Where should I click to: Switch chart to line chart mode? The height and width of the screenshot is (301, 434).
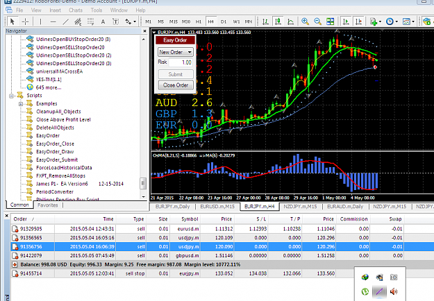290,21
